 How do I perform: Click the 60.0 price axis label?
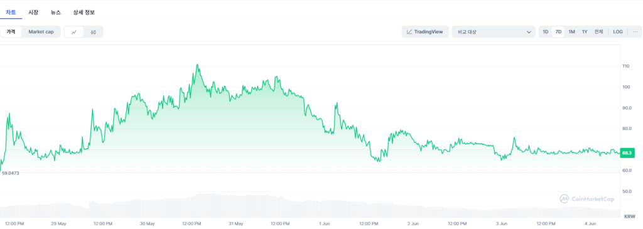coord(627,171)
